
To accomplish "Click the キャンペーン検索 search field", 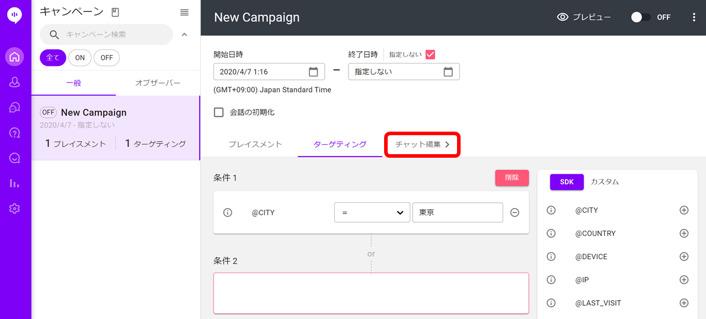I will [x=106, y=35].
